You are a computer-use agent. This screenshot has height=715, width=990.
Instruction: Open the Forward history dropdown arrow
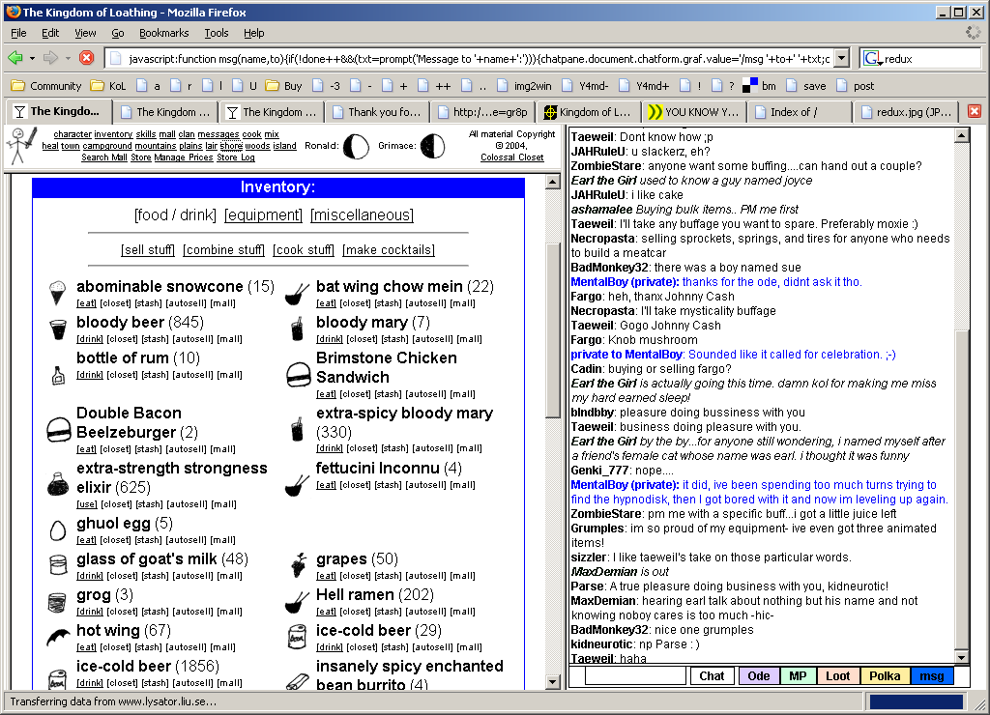tap(68, 59)
